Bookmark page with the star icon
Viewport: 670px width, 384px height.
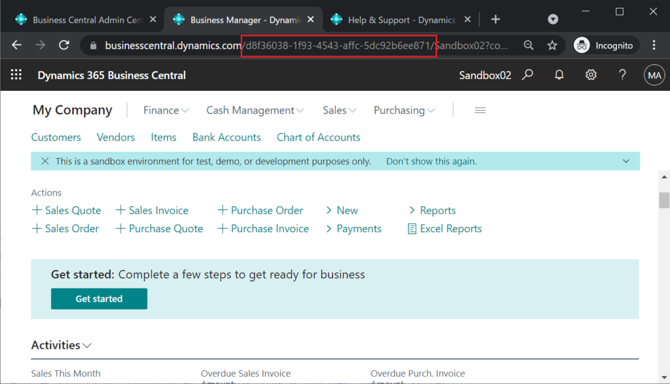coord(552,45)
